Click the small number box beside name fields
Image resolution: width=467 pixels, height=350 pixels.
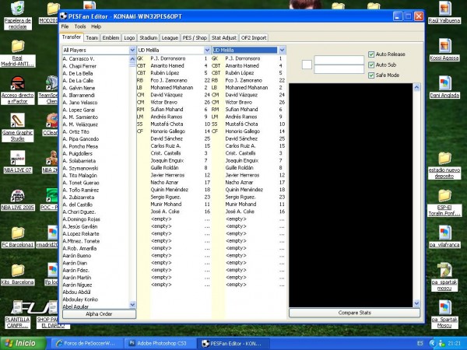[x=307, y=65]
